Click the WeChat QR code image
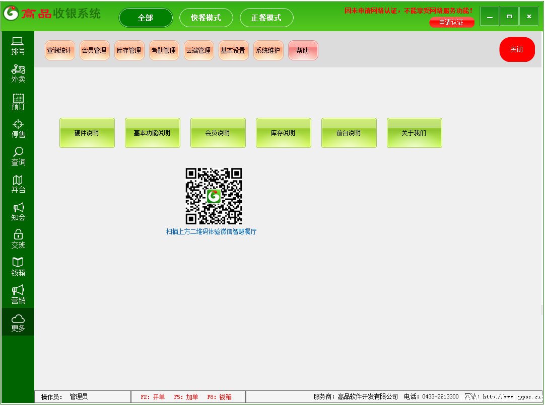The height and width of the screenshot is (405, 545). coord(214,196)
